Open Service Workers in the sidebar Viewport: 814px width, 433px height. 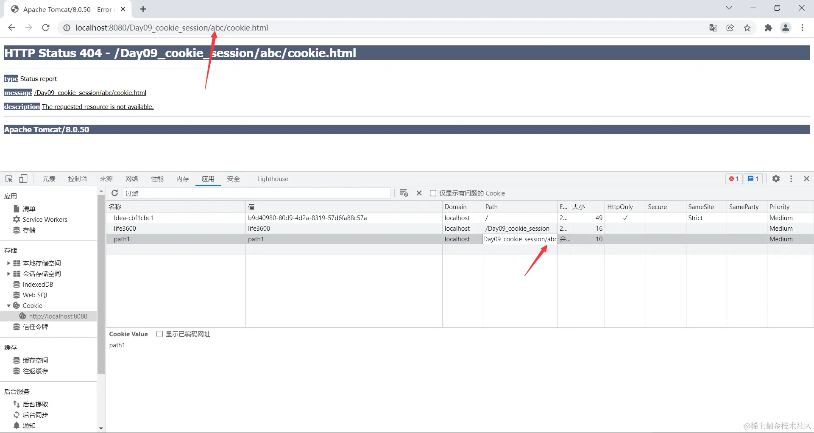tap(45, 219)
